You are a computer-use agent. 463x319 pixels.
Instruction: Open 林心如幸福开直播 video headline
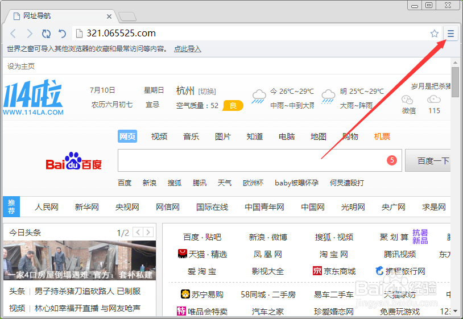pyautogui.click(x=88, y=308)
